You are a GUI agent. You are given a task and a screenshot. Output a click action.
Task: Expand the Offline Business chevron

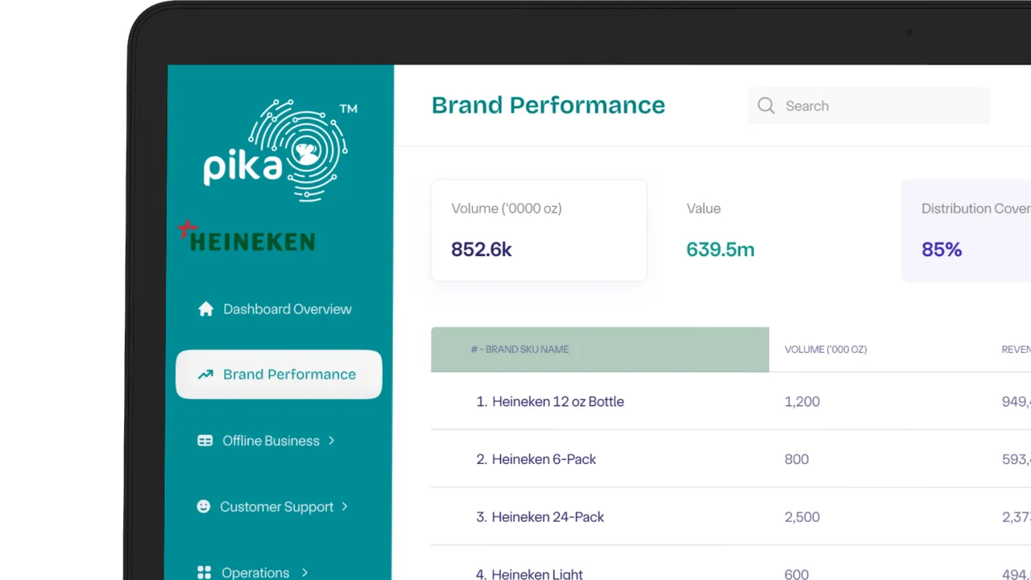pos(331,441)
